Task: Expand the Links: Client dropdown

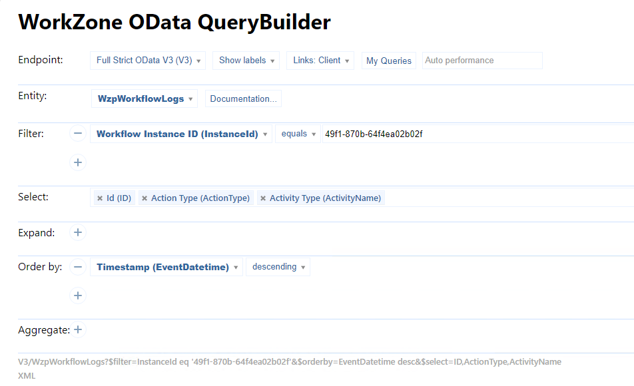Action: tap(321, 61)
